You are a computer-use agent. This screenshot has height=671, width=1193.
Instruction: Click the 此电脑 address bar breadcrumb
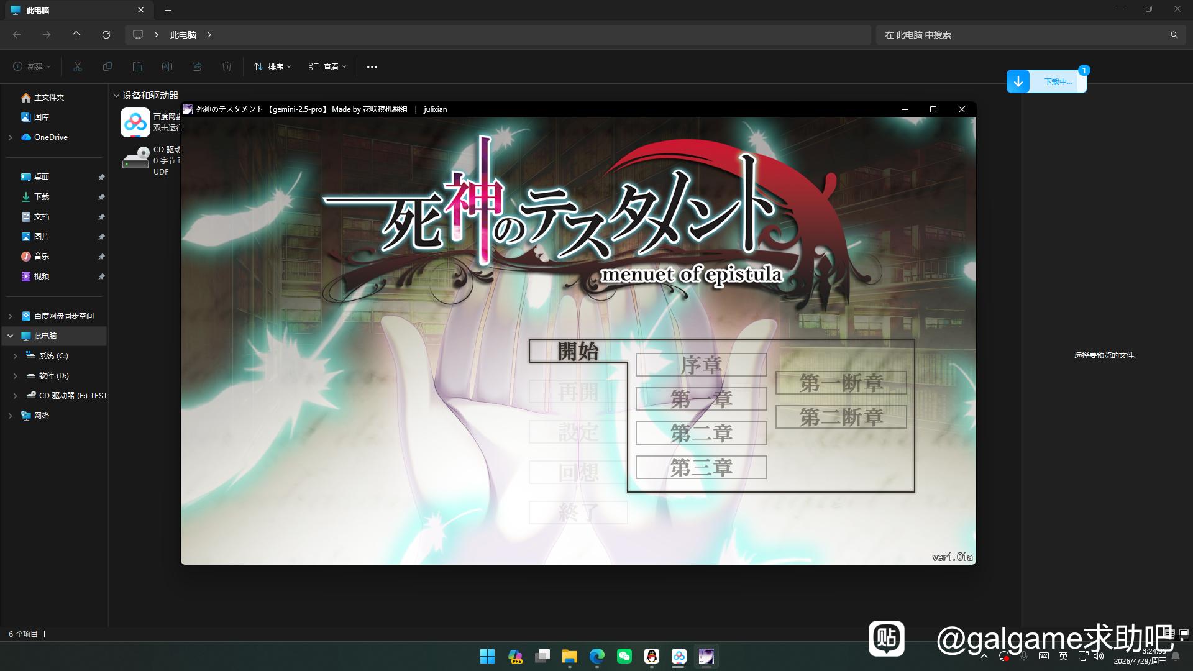[183, 35]
